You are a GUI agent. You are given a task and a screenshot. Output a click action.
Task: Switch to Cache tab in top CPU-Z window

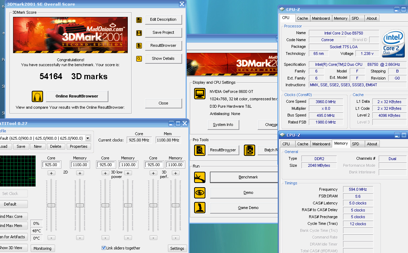(x=302, y=18)
